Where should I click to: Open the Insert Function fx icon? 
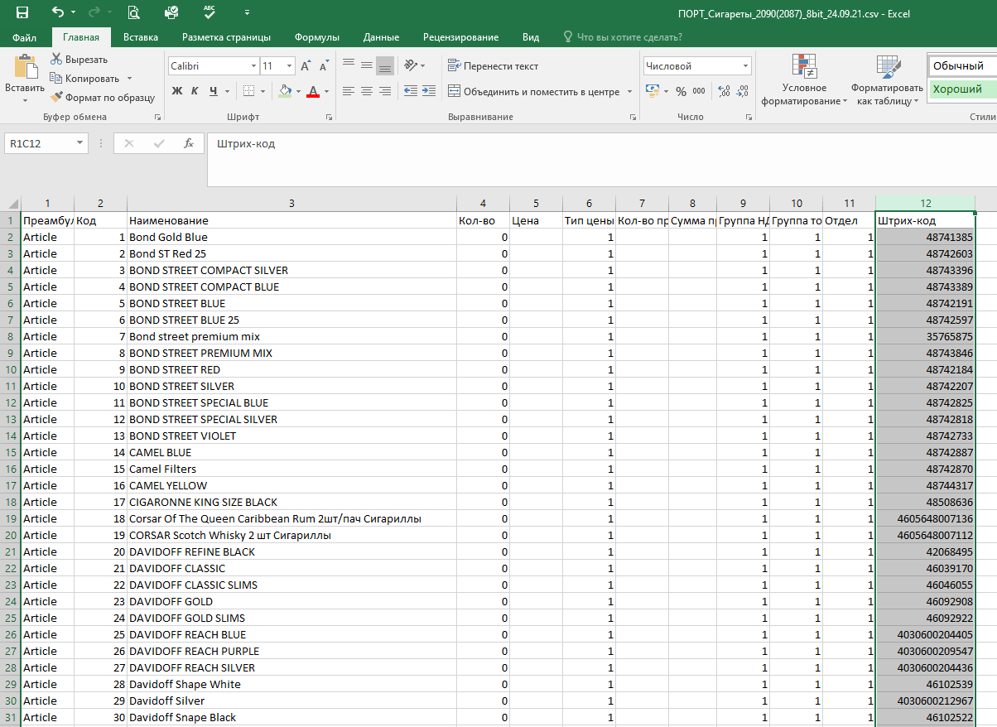(188, 143)
